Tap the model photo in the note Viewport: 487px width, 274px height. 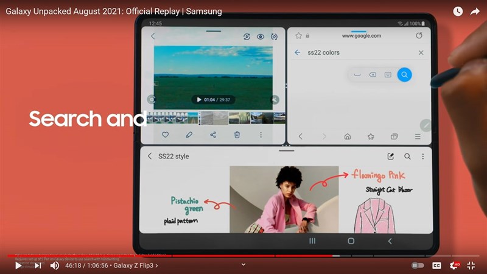(x=284, y=199)
